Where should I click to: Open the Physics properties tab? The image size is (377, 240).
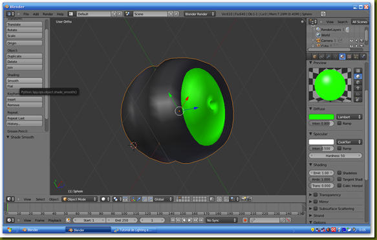(x=363, y=56)
